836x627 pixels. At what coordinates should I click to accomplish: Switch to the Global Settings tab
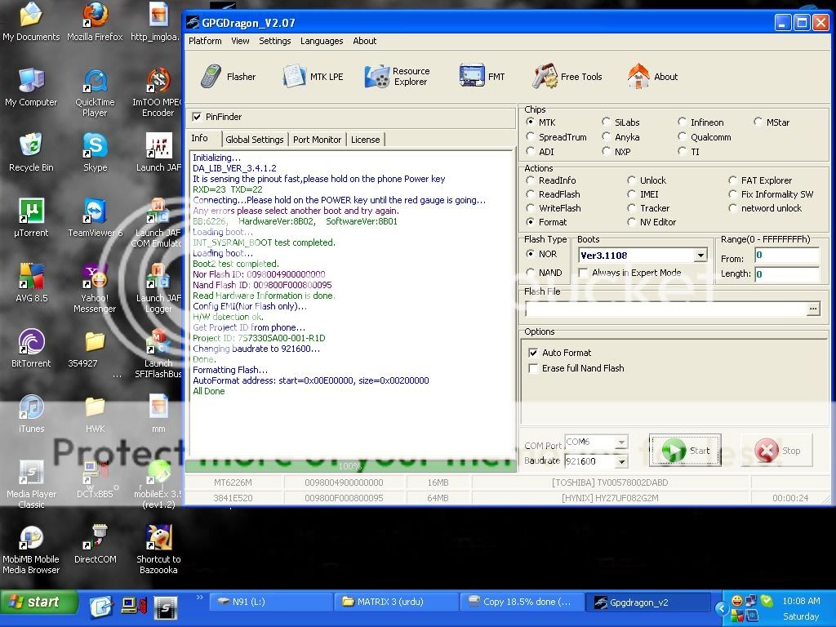[255, 140]
